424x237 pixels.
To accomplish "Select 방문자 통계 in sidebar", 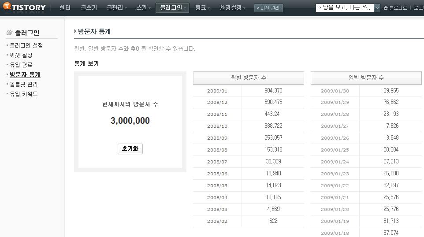I will pos(25,74).
